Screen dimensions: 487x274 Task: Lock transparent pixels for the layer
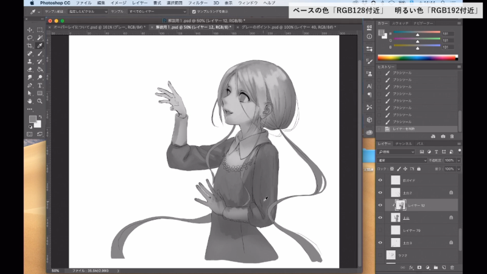coord(392,169)
